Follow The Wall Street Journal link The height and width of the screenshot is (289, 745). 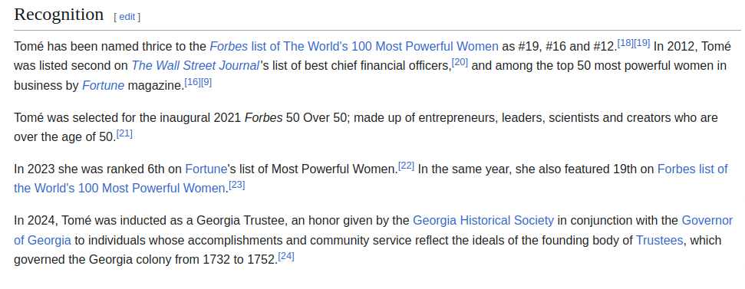tap(195, 65)
